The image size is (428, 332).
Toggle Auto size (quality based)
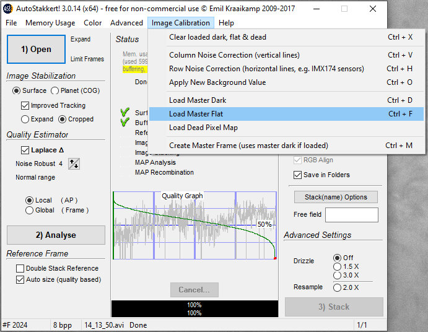coord(20,280)
